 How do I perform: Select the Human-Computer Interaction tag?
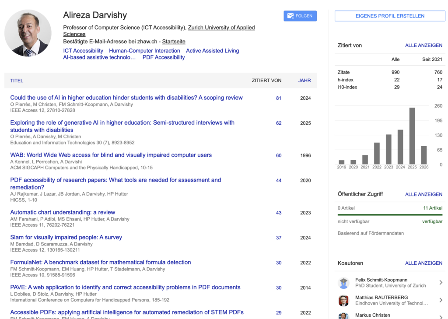coord(144,51)
